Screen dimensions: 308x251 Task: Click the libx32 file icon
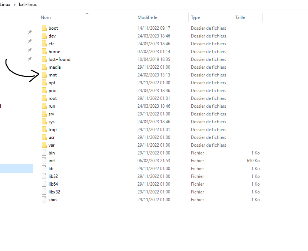pos(44,192)
